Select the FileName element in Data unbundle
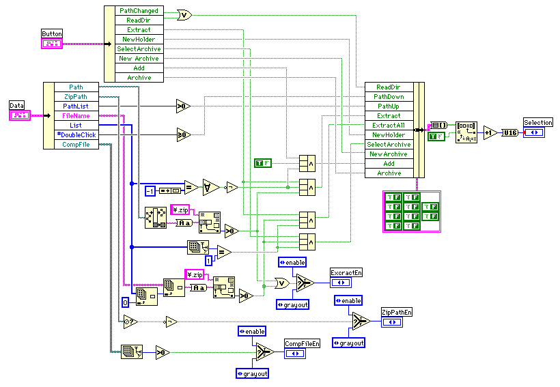The height and width of the screenshot is (387, 560). coord(76,116)
